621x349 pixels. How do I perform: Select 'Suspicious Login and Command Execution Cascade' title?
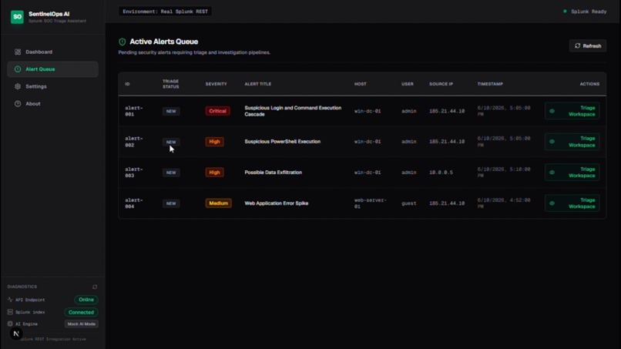pyautogui.click(x=293, y=111)
